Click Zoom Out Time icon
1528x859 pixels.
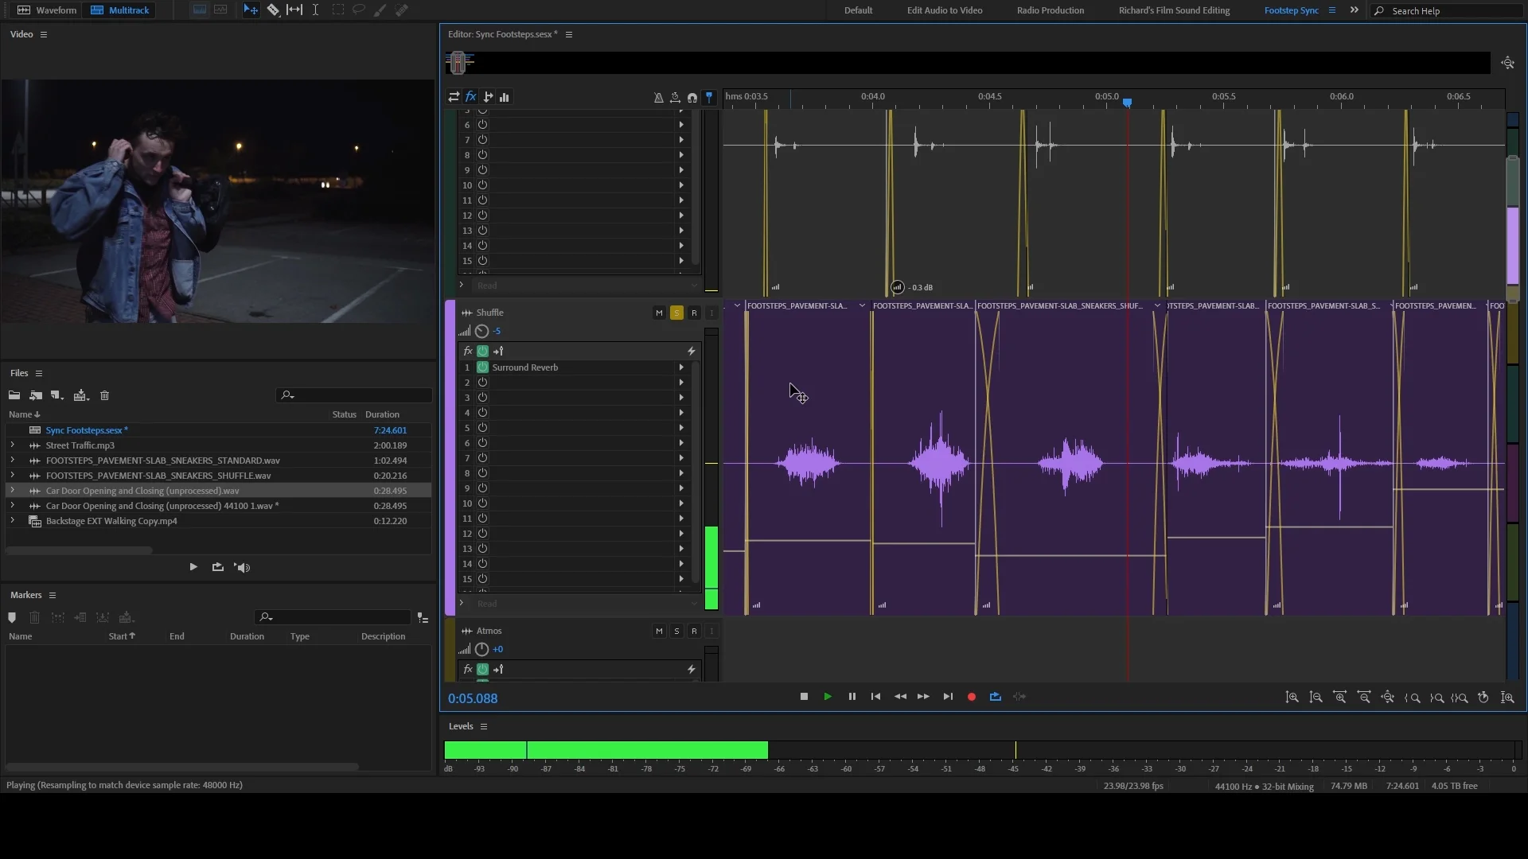[x=1363, y=698]
